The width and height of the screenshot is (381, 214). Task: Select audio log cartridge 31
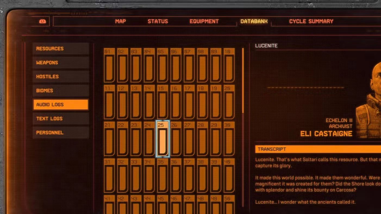109,175
